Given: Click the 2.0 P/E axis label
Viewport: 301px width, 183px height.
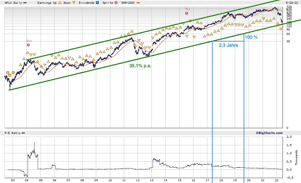Looking at the screenshot, I should [289, 137].
